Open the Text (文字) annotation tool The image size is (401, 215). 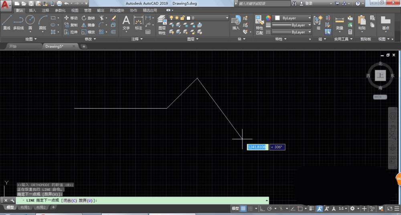126,22
